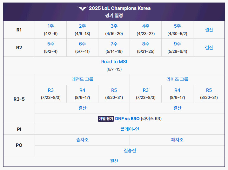
Task: Open the 결승전 finals link
Action: point(130,151)
